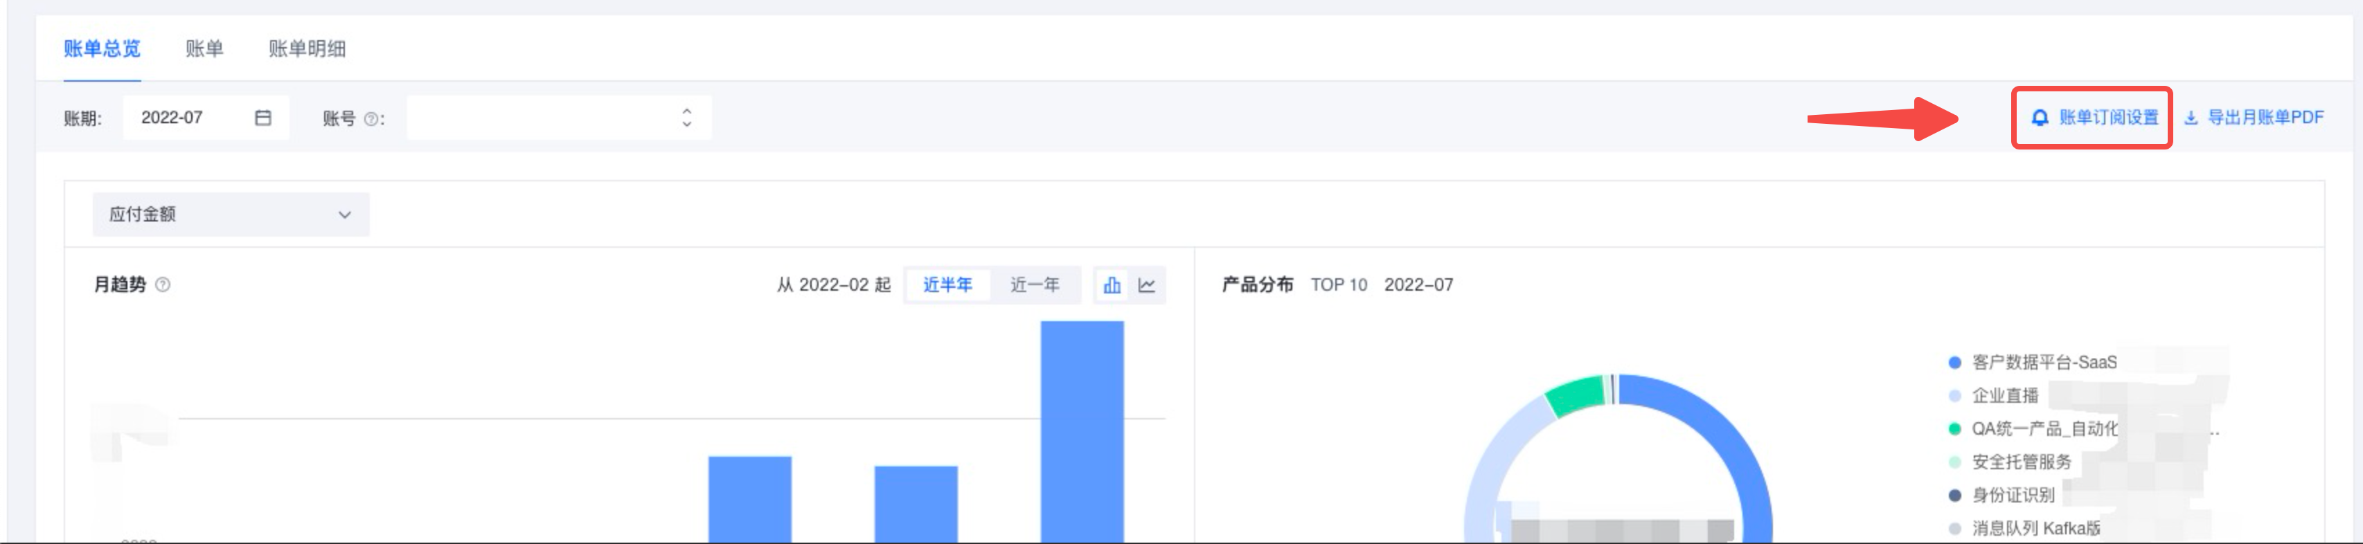Select the 近一年 range option
This screenshot has width=2363, height=544.
click(x=1035, y=284)
